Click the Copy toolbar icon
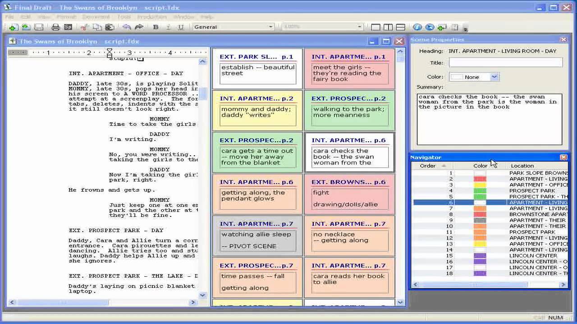577x324 pixels. [x=97, y=27]
